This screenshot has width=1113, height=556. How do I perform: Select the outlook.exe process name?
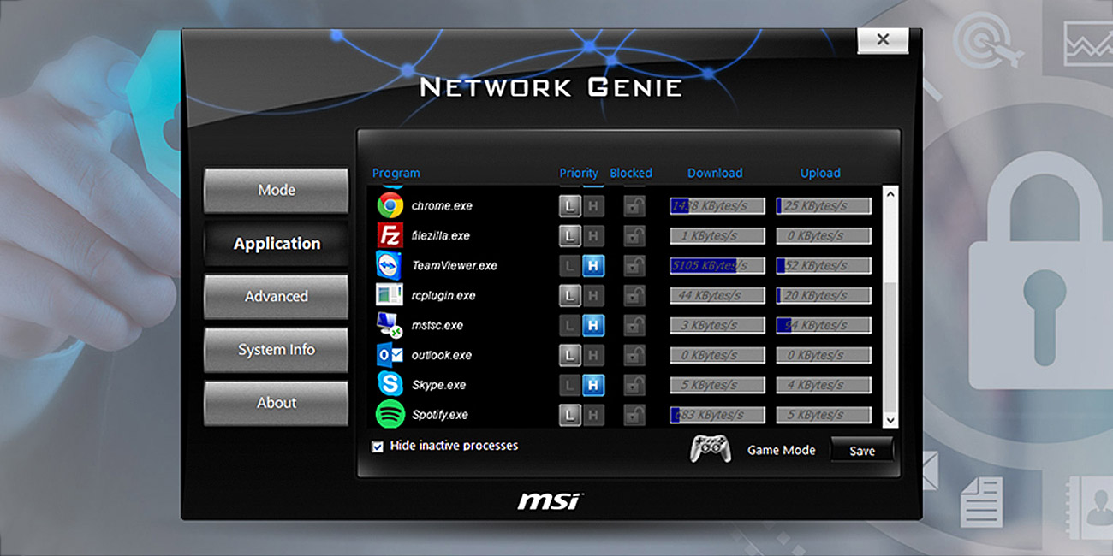(442, 356)
